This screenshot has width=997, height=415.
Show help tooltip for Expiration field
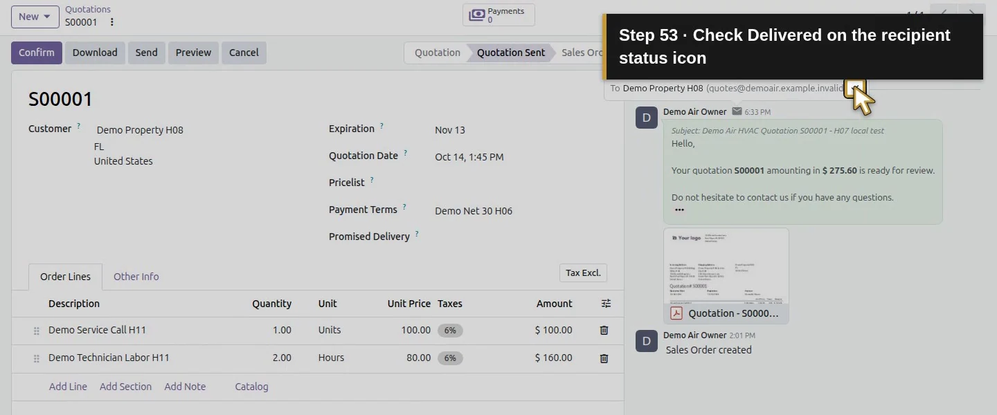tap(381, 127)
